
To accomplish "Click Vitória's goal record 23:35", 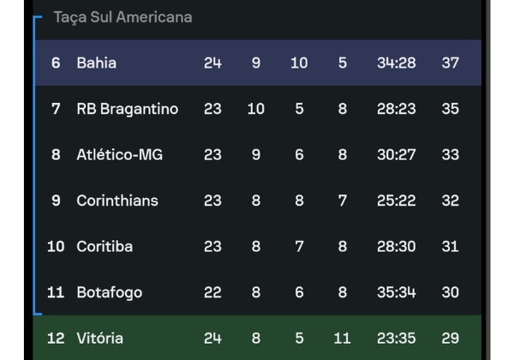I will click(397, 339).
